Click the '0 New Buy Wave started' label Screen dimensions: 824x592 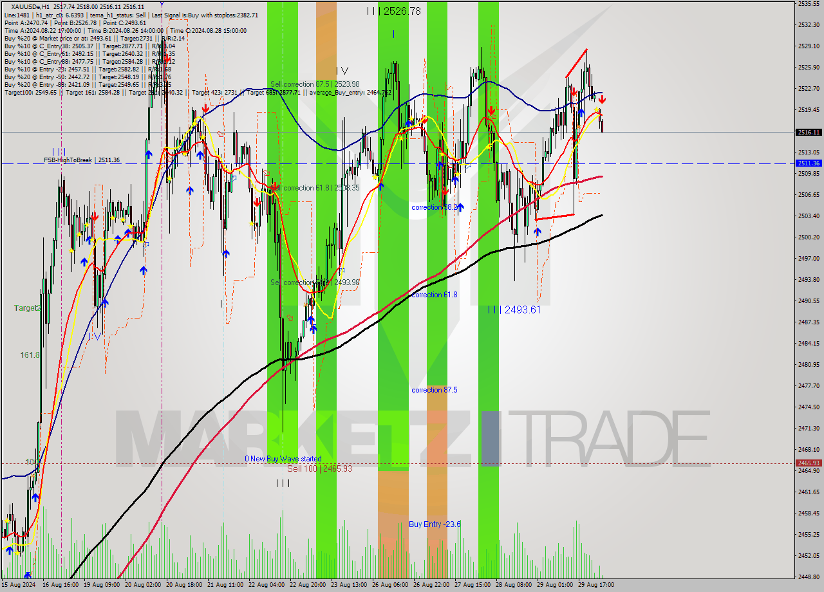283,459
